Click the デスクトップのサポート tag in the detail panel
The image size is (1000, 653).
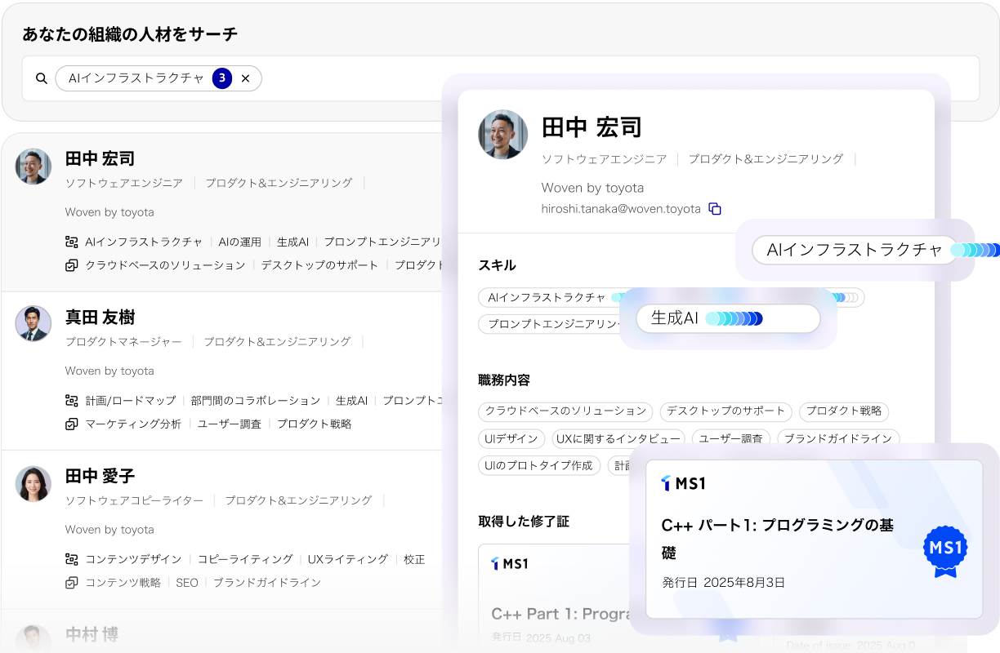point(725,411)
